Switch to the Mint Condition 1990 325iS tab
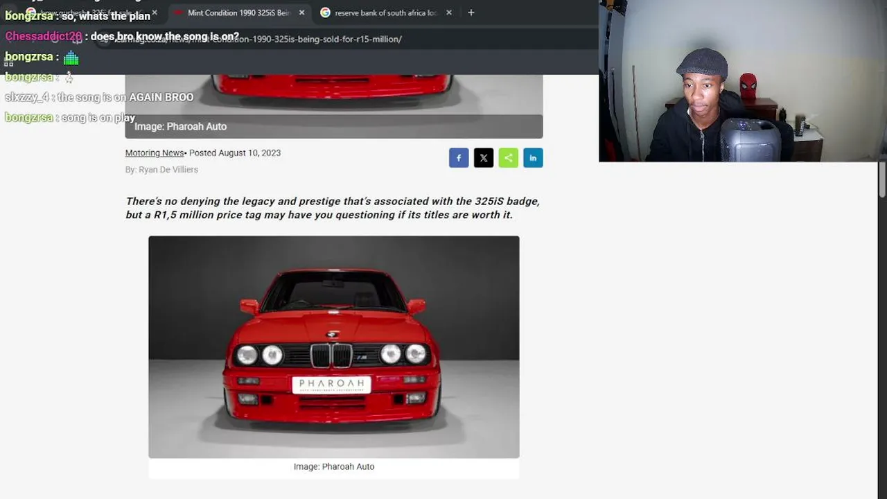Screen dimensions: 887x499 pos(239,12)
